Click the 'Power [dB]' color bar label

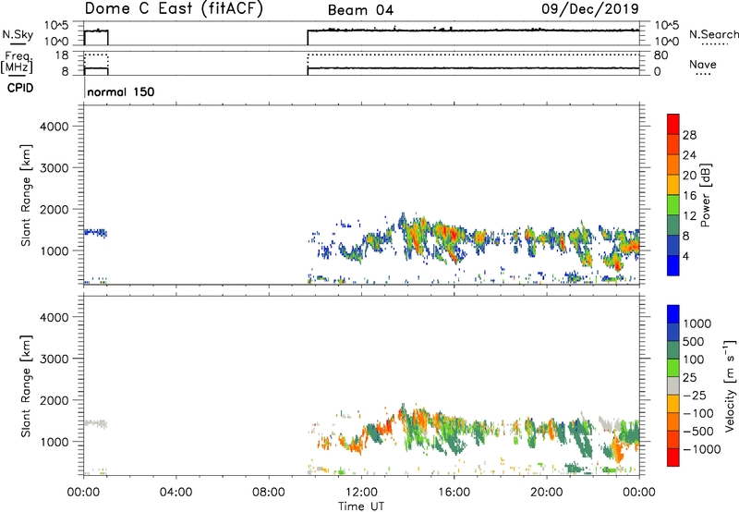[705, 195]
